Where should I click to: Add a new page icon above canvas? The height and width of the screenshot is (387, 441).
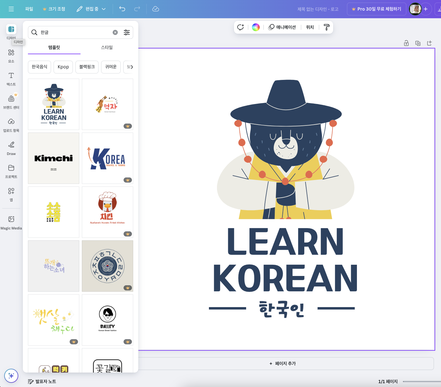click(429, 43)
